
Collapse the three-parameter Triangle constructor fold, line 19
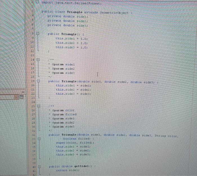coord(39,81)
